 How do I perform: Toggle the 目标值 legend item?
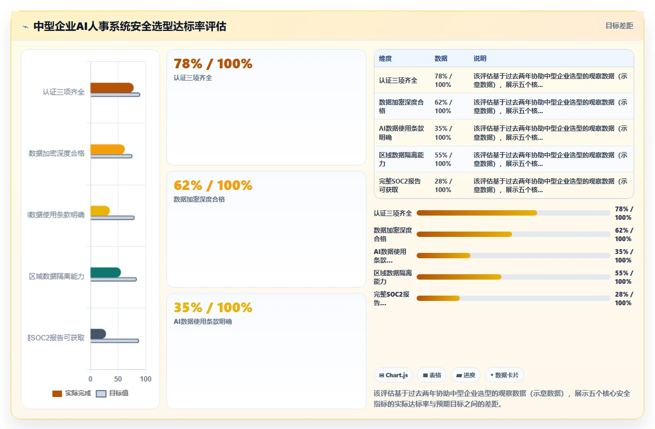[x=113, y=394]
